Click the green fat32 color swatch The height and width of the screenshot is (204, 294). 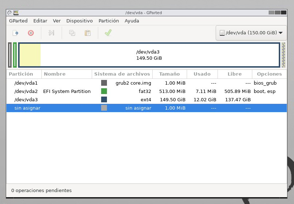tap(104, 92)
